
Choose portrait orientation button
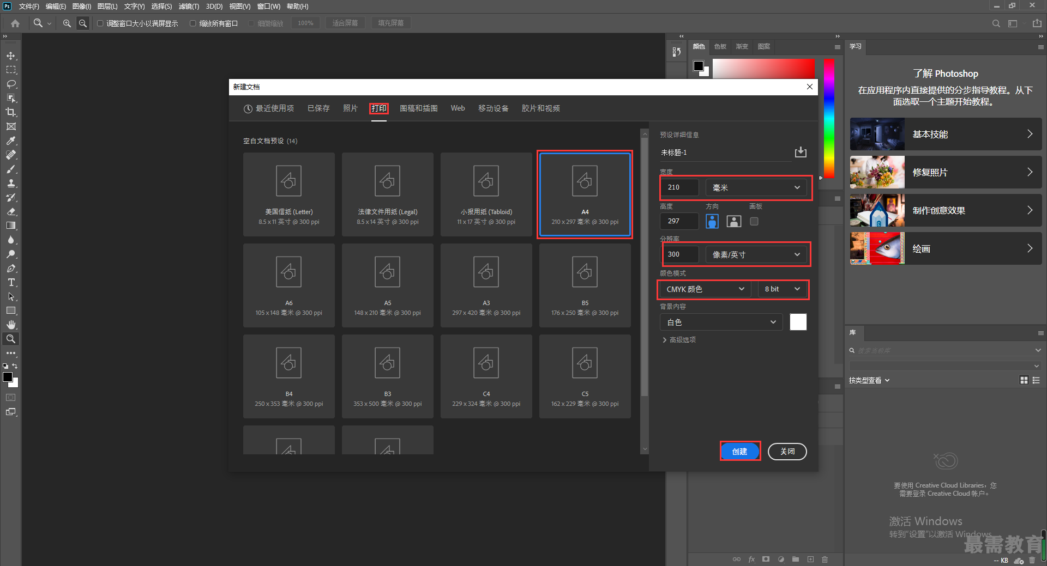(x=712, y=221)
